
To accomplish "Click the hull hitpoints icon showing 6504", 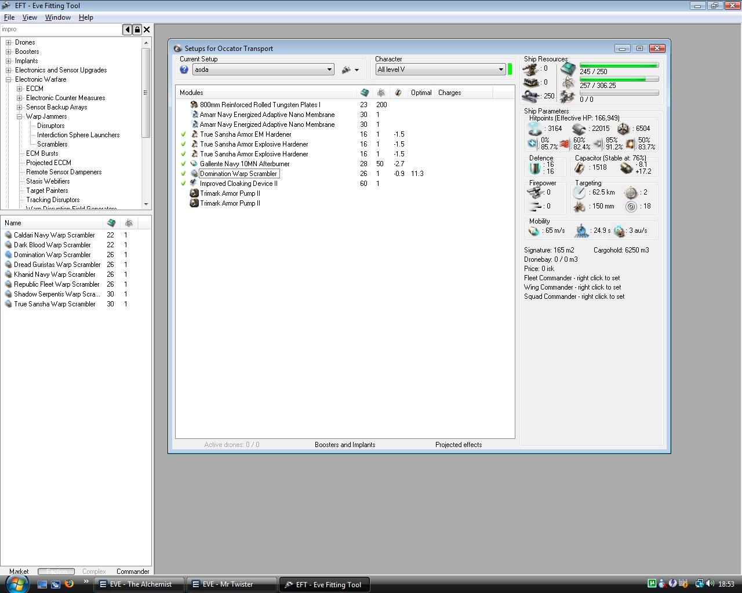I will [623, 129].
